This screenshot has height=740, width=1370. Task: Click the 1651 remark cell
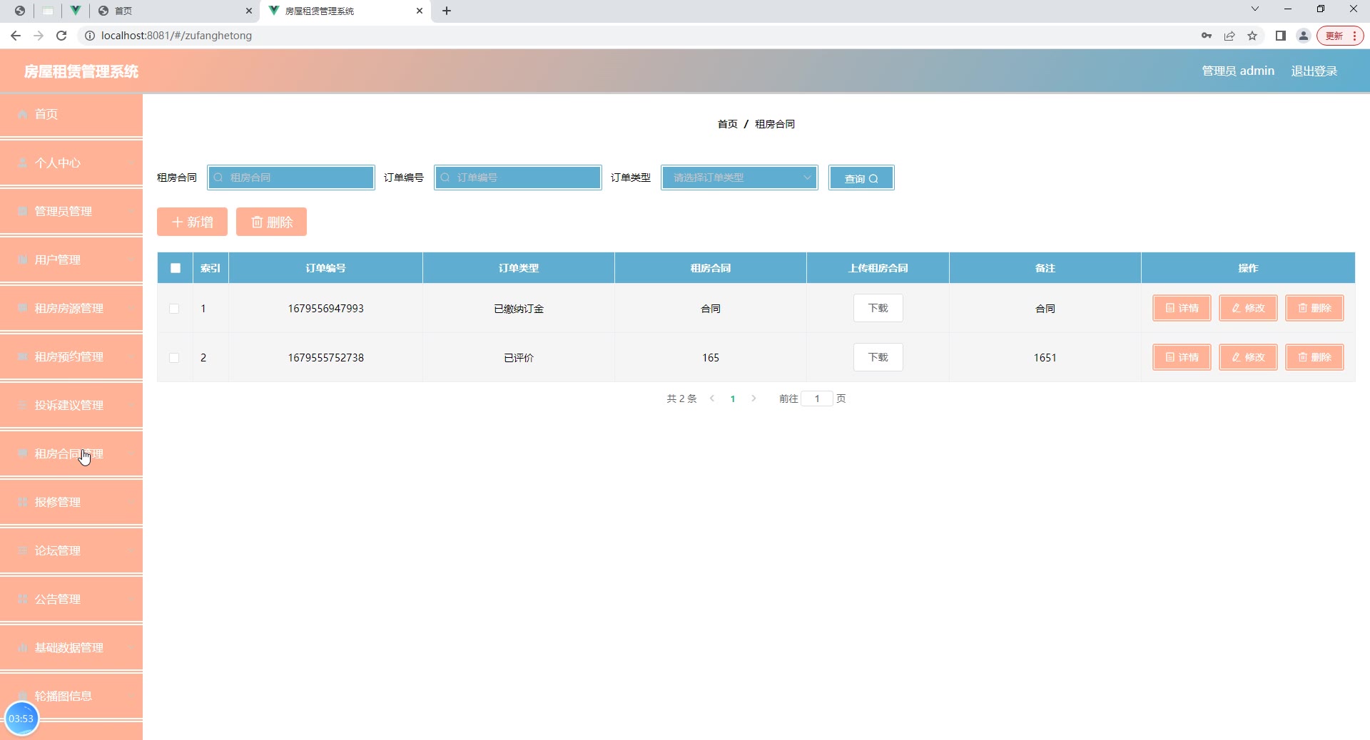(x=1045, y=358)
